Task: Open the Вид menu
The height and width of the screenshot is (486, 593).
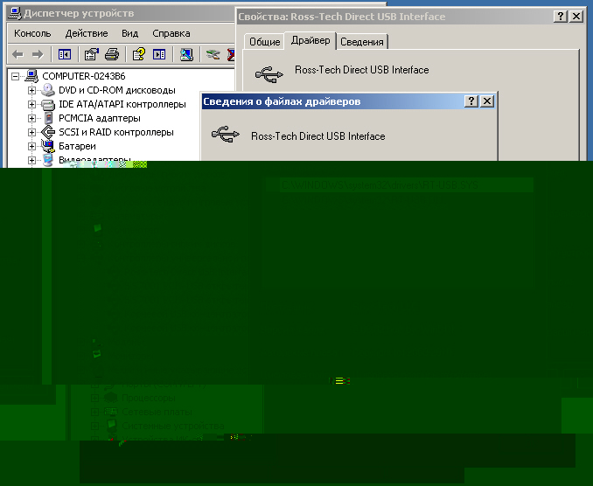Action: pos(130,33)
